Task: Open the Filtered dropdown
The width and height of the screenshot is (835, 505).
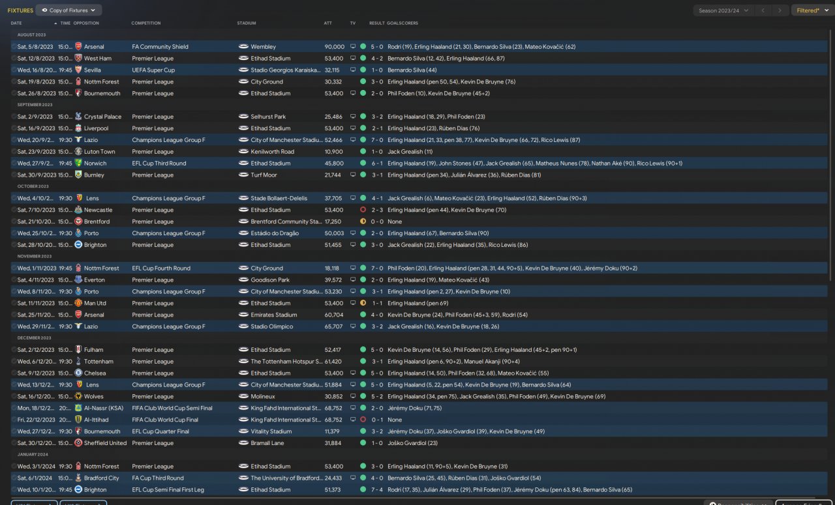Action: [812, 10]
